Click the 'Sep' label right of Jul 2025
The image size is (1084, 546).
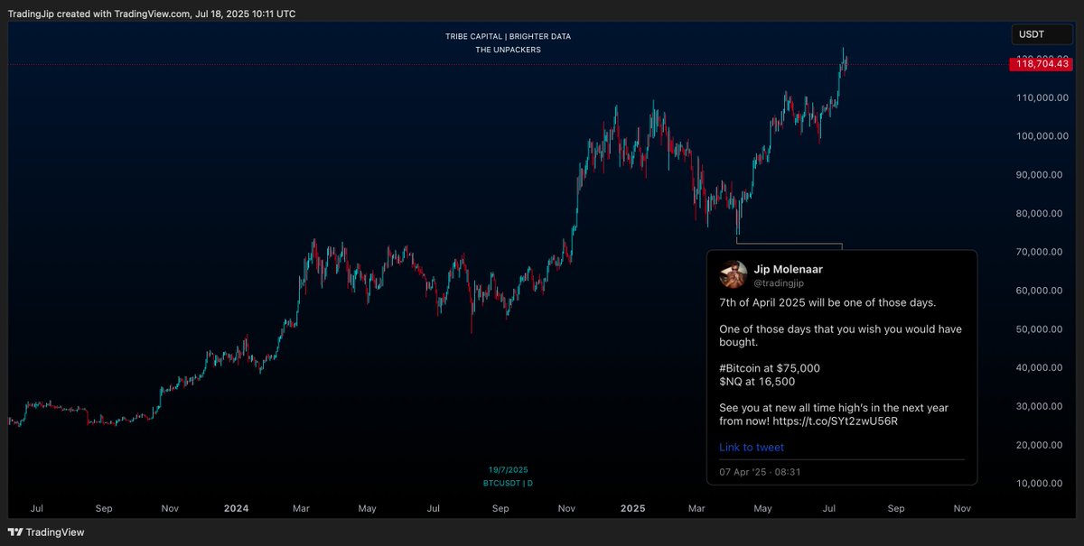(x=895, y=508)
